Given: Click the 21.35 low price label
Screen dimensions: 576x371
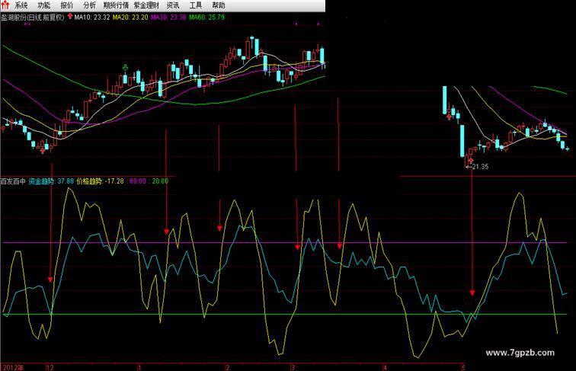Looking at the screenshot, I should [480, 167].
